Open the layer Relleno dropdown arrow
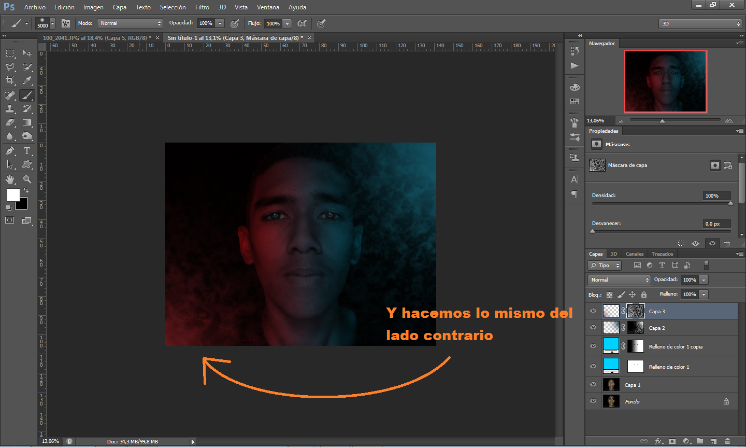Screen dimensions: 746x447 [704, 294]
